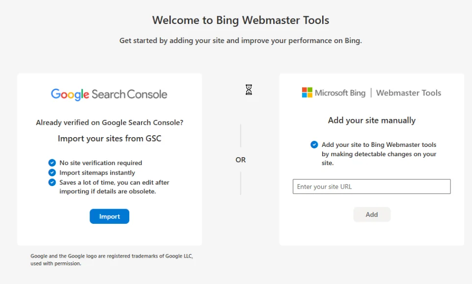
Task: Click the Already verified on Google Search Console text
Action: click(109, 122)
